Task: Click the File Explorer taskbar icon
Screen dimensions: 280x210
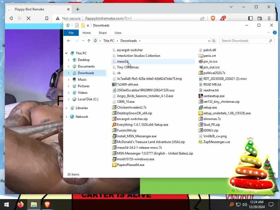Action: pyautogui.click(x=34, y=205)
